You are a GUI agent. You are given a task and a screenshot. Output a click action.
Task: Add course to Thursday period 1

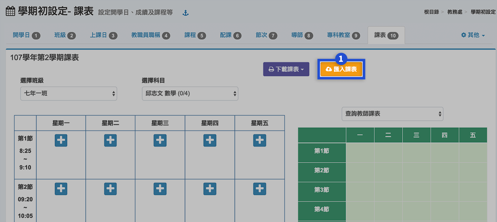click(x=210, y=140)
